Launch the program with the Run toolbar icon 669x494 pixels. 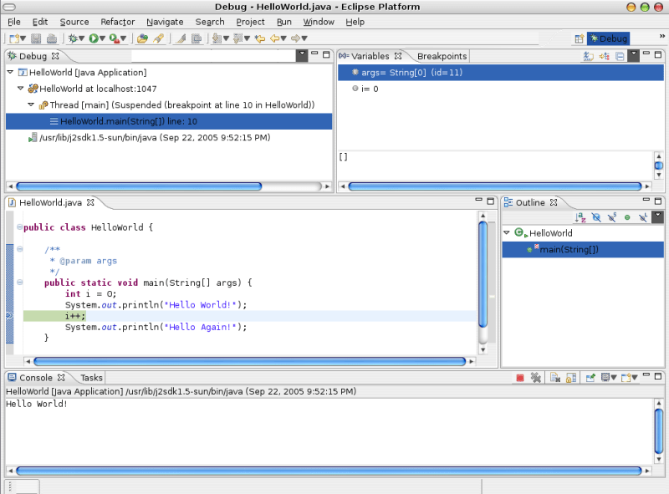point(92,38)
